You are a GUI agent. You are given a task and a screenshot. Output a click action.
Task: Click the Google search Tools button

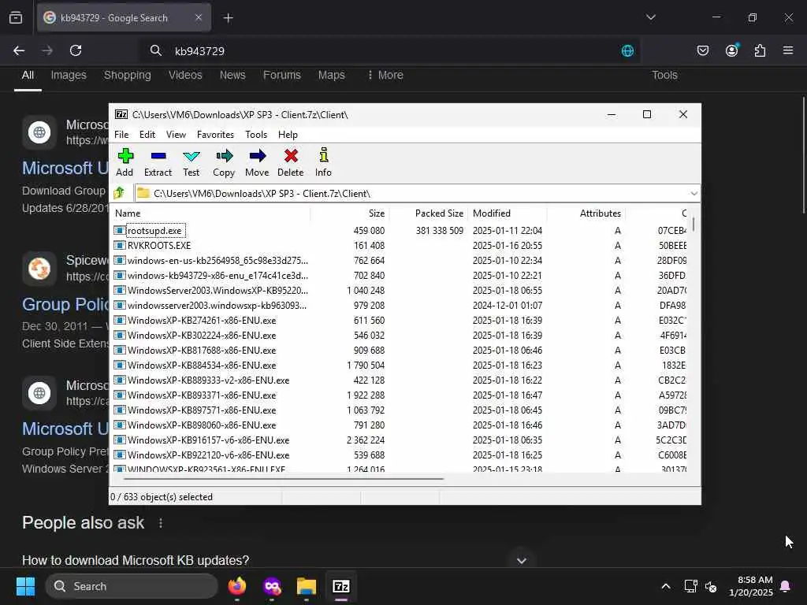tap(664, 75)
